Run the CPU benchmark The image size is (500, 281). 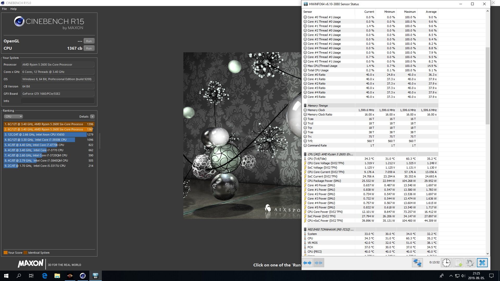click(x=89, y=48)
